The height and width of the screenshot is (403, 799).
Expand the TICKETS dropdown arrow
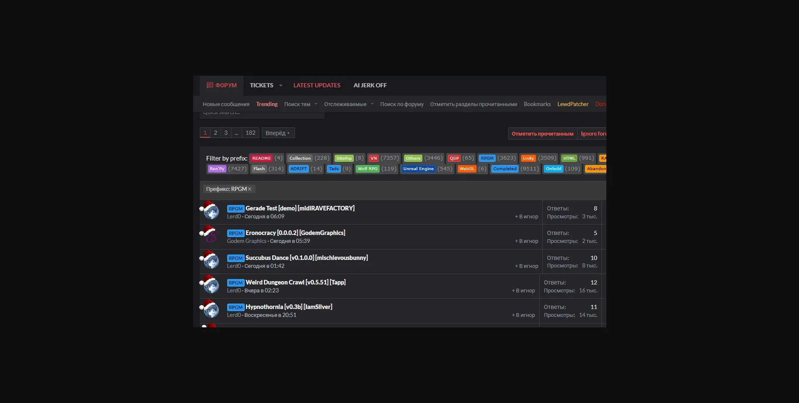[x=280, y=86]
